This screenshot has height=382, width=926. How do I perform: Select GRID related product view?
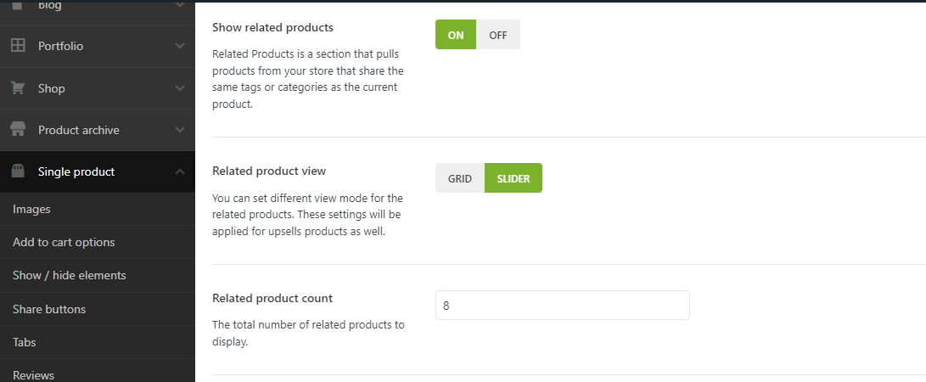pos(460,178)
